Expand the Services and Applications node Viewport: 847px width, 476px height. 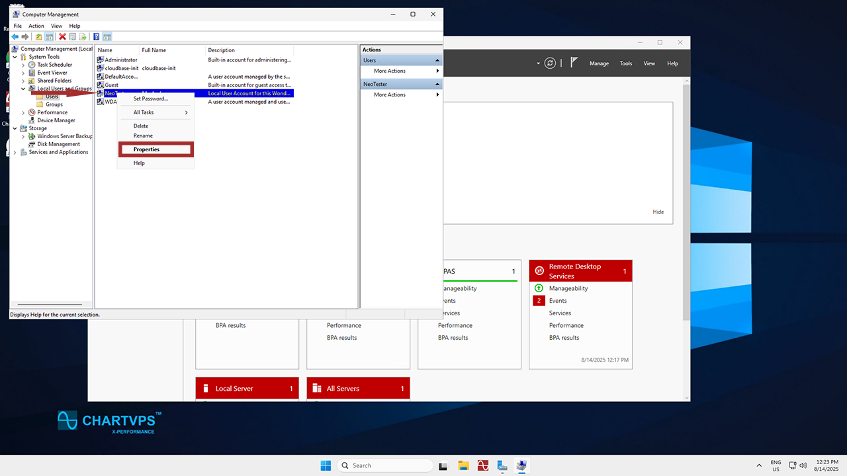15,152
